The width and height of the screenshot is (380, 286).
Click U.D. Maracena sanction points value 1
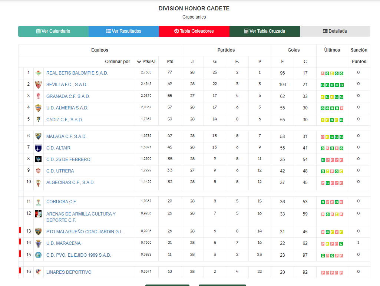(x=358, y=243)
